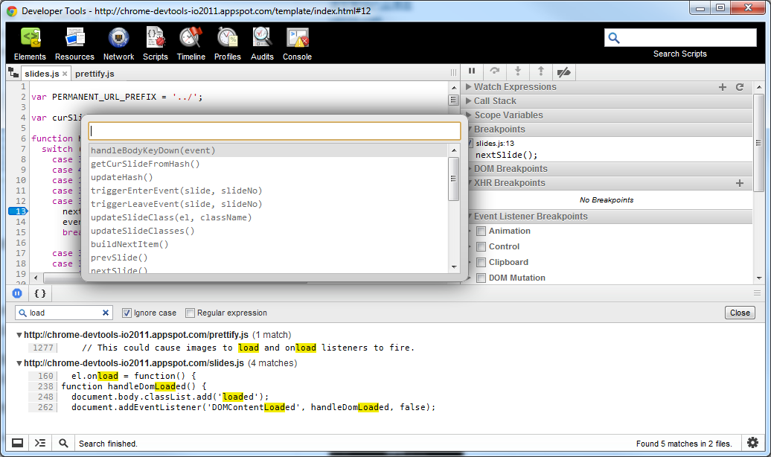This screenshot has height=457, width=771.
Task: Pretty print the script with braces button
Action: (x=40, y=293)
